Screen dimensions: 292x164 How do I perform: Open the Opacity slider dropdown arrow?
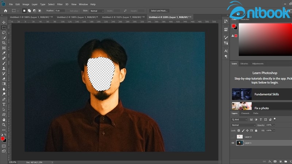click(274, 125)
